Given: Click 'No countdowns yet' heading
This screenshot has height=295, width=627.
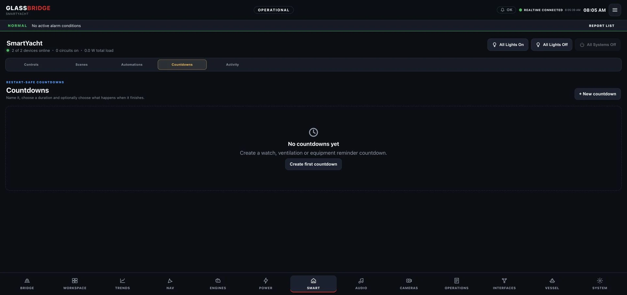Looking at the screenshot, I should 313,144.
